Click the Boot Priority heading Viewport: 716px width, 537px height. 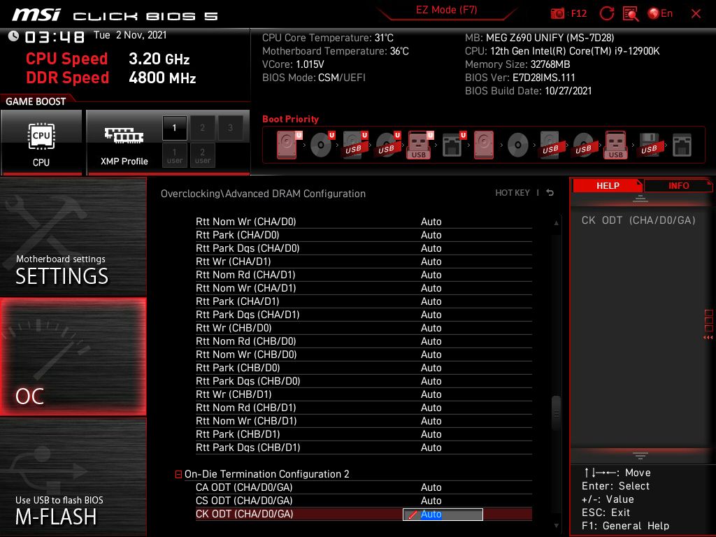click(290, 119)
